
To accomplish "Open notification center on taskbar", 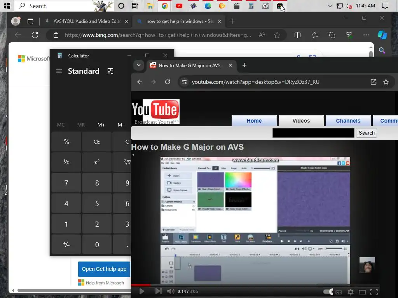I will [x=385, y=6].
